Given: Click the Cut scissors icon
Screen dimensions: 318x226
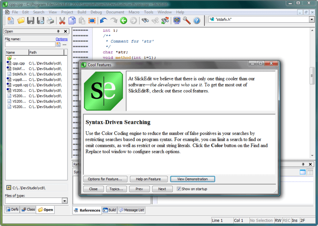Looking at the screenshot, I should pyautogui.click(x=62, y=21).
